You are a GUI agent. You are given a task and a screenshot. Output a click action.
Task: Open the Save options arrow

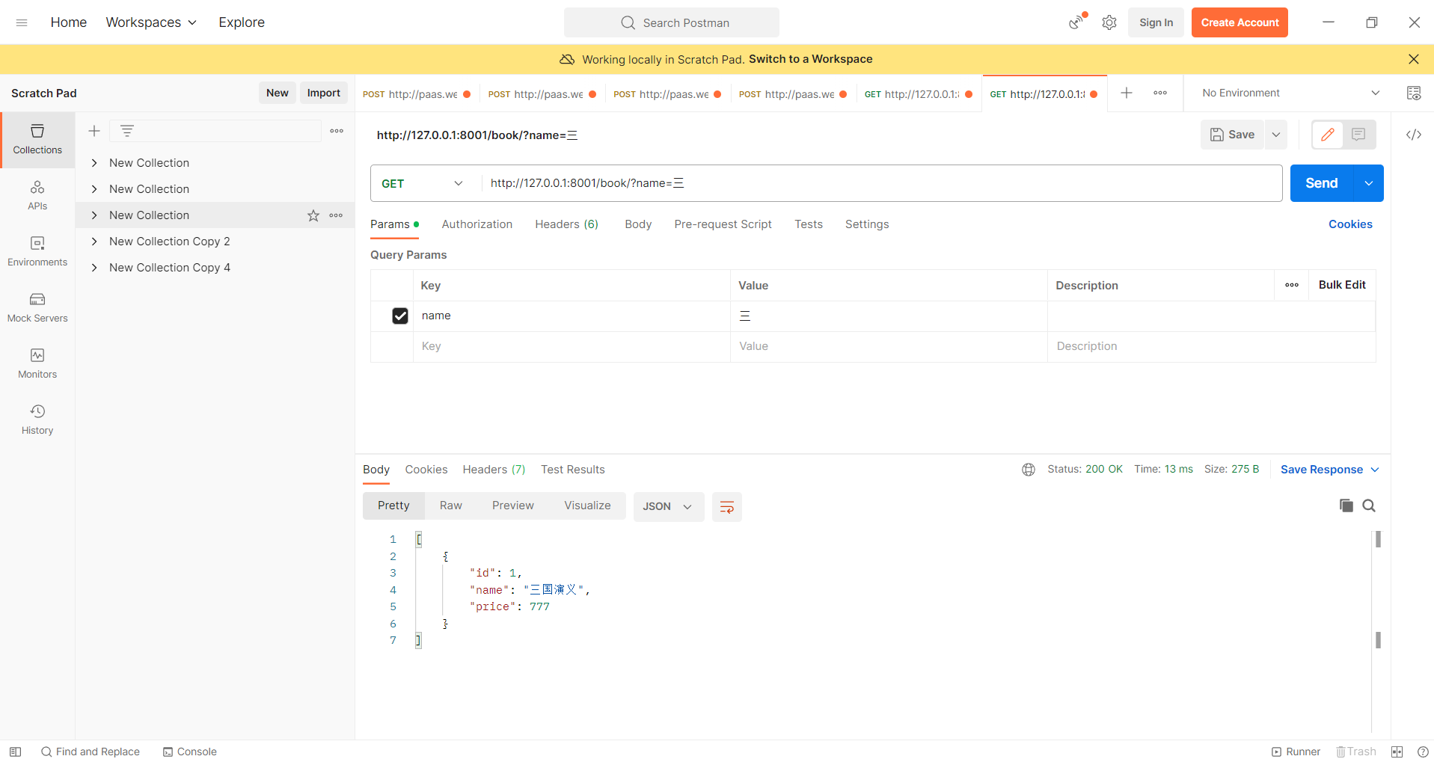[1276, 135]
